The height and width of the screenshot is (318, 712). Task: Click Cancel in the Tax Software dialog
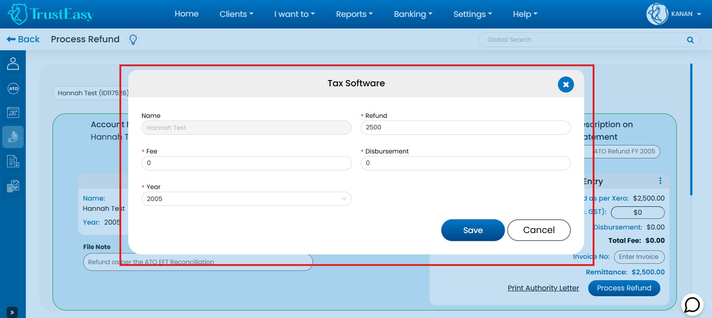[x=538, y=230]
